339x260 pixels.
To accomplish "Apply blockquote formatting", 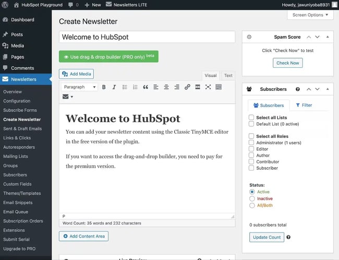I will 146,87.
